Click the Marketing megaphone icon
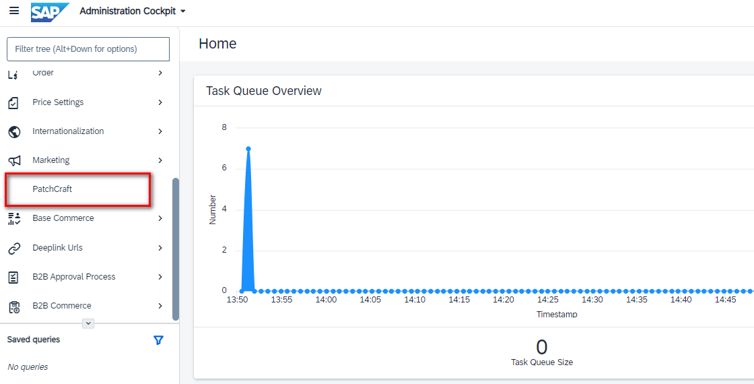754x384 pixels. click(x=13, y=160)
